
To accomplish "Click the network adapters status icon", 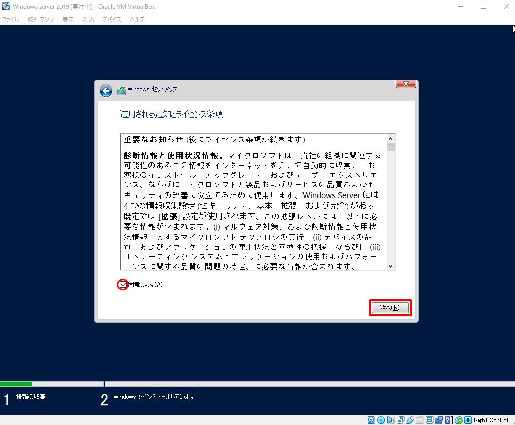I will (x=401, y=420).
